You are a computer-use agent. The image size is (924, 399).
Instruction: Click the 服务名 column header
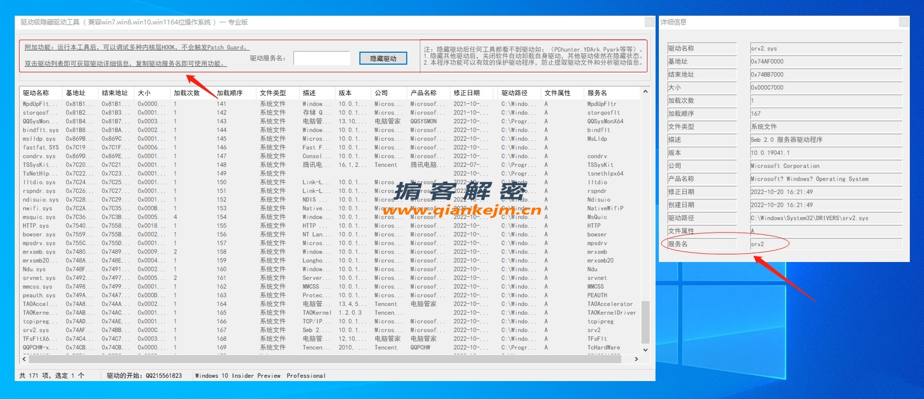point(611,93)
